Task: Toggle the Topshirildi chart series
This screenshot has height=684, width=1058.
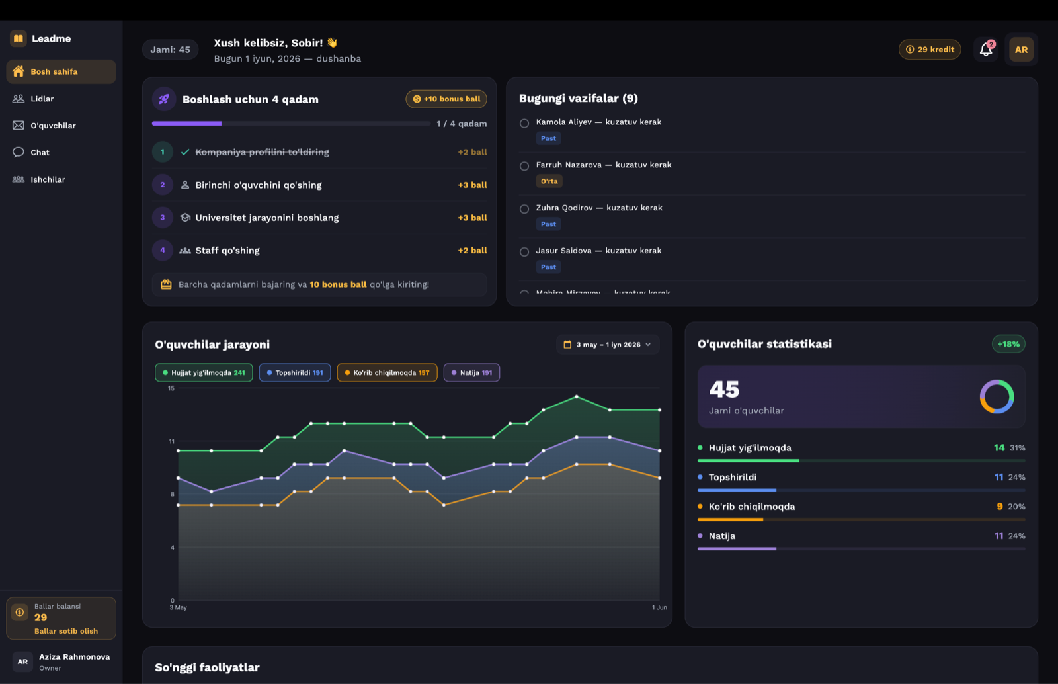Action: (x=295, y=372)
